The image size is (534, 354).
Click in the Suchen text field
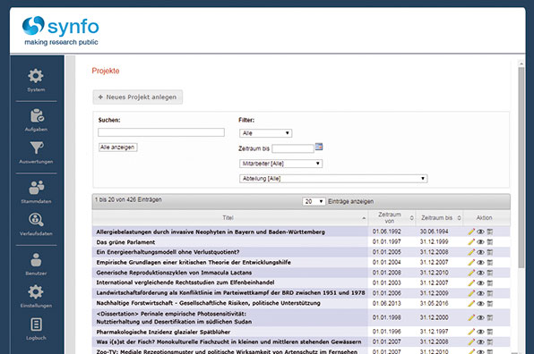pos(161,132)
